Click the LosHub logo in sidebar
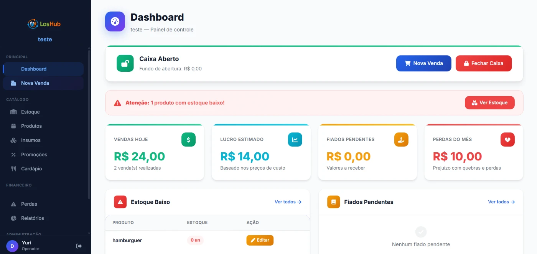 [x=44, y=24]
